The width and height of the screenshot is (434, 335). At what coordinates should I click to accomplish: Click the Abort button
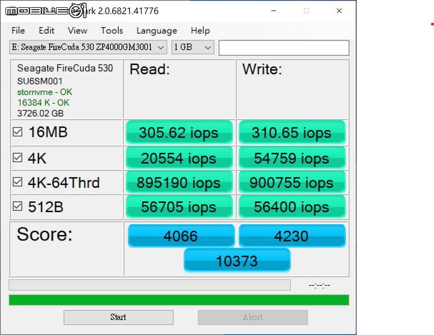point(253,317)
